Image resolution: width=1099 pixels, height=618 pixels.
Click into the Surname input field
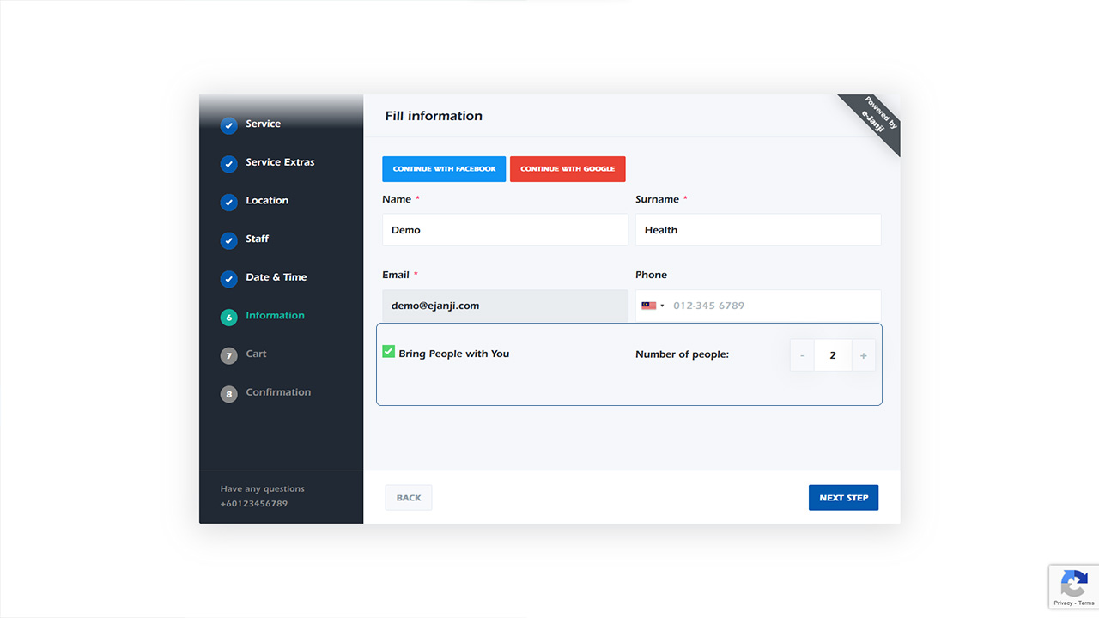coord(757,230)
